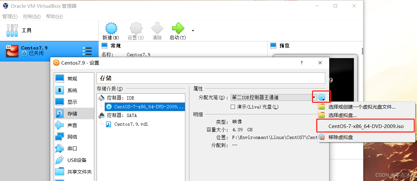Open the 控制(M) menu
Screen dimensions: 417x181
32,16
